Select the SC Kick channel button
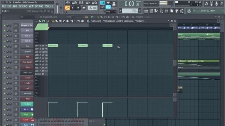Image resolution: width=225 pixels, height=126 pixels. pos(27,104)
